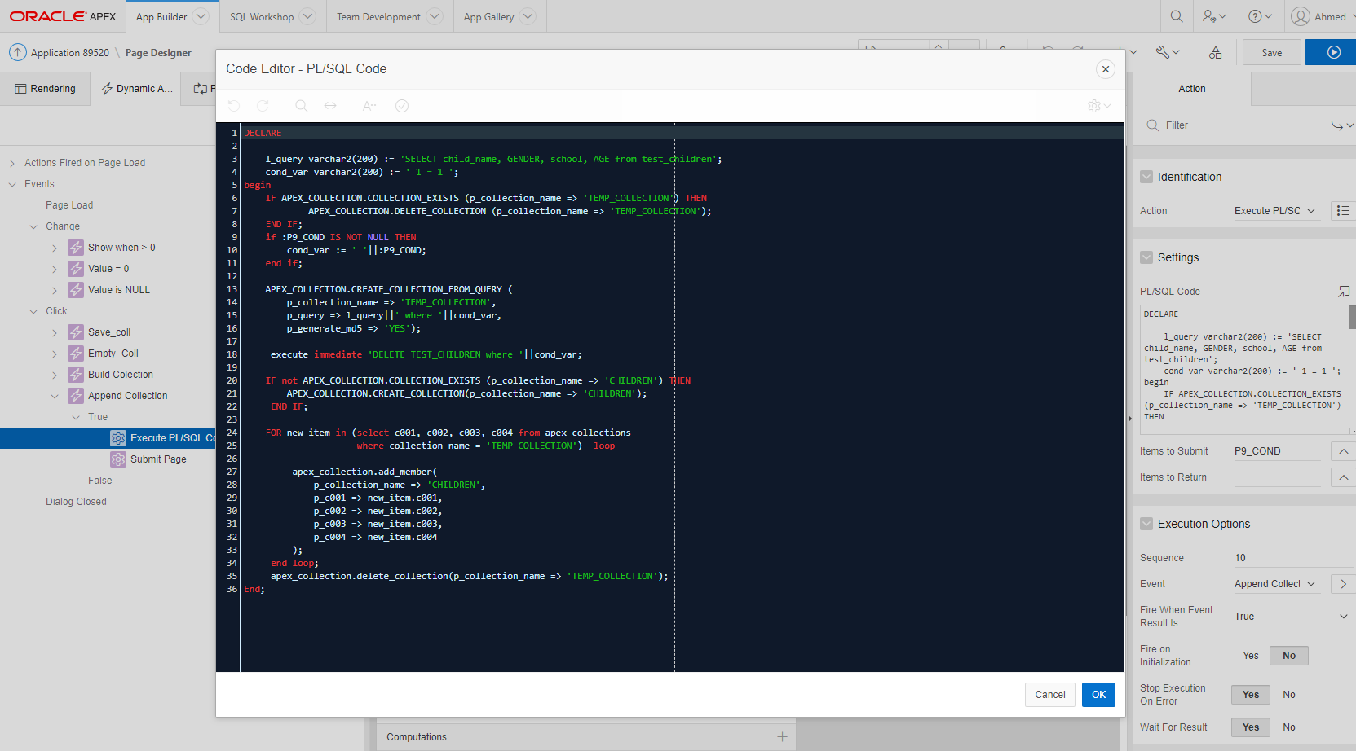
Task: Collapse the Append Collection node
Action: [55, 396]
